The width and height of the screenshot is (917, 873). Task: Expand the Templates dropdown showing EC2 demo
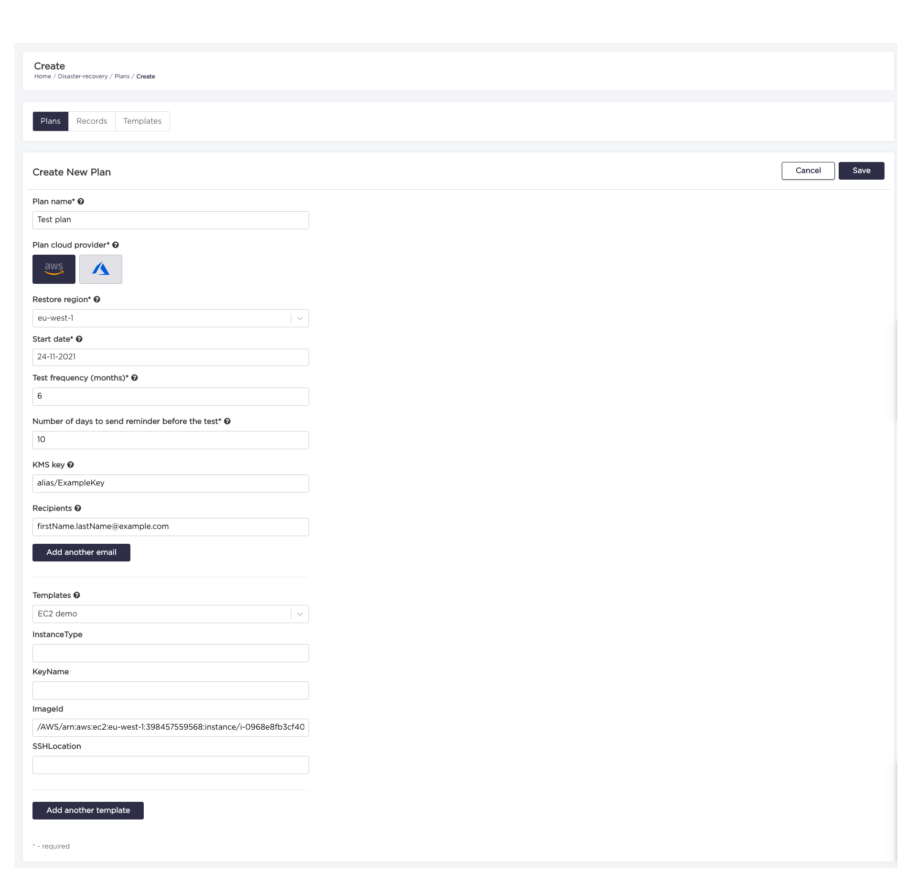[299, 614]
